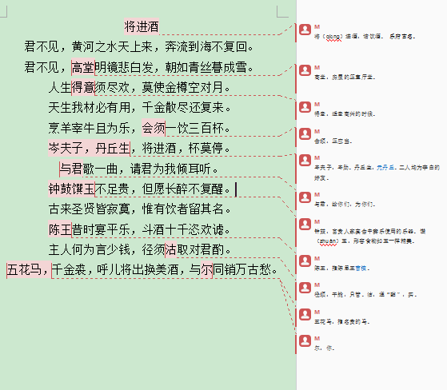Click avatar icon of the 高堂 comment
The height and width of the screenshot is (390, 447).
305,70
